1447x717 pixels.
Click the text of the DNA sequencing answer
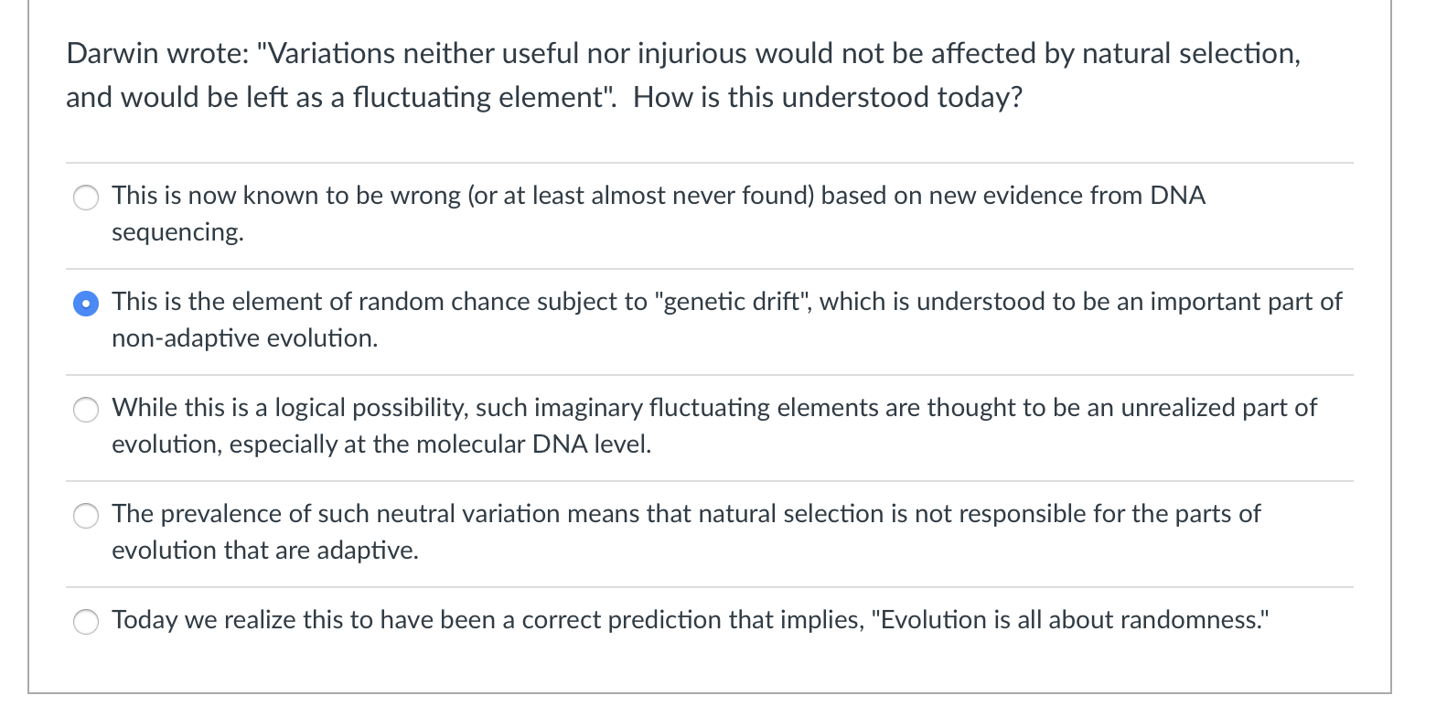640,196
